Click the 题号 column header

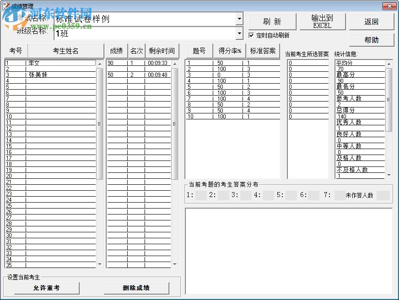point(199,51)
